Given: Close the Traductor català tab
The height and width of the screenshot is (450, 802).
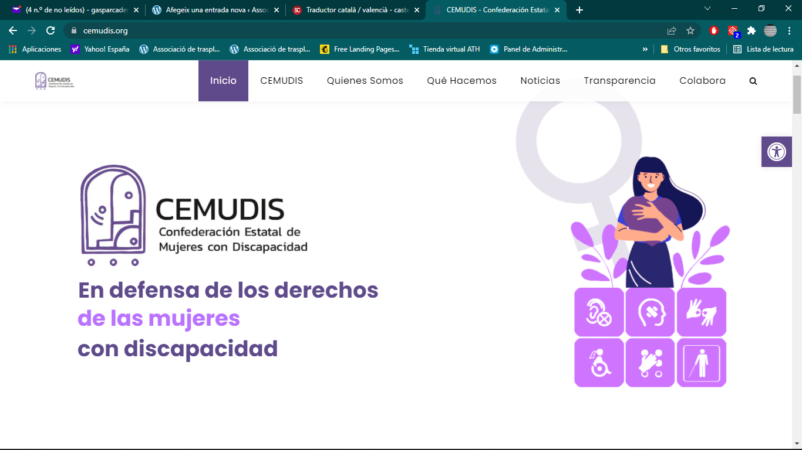Looking at the screenshot, I should pyautogui.click(x=417, y=10).
